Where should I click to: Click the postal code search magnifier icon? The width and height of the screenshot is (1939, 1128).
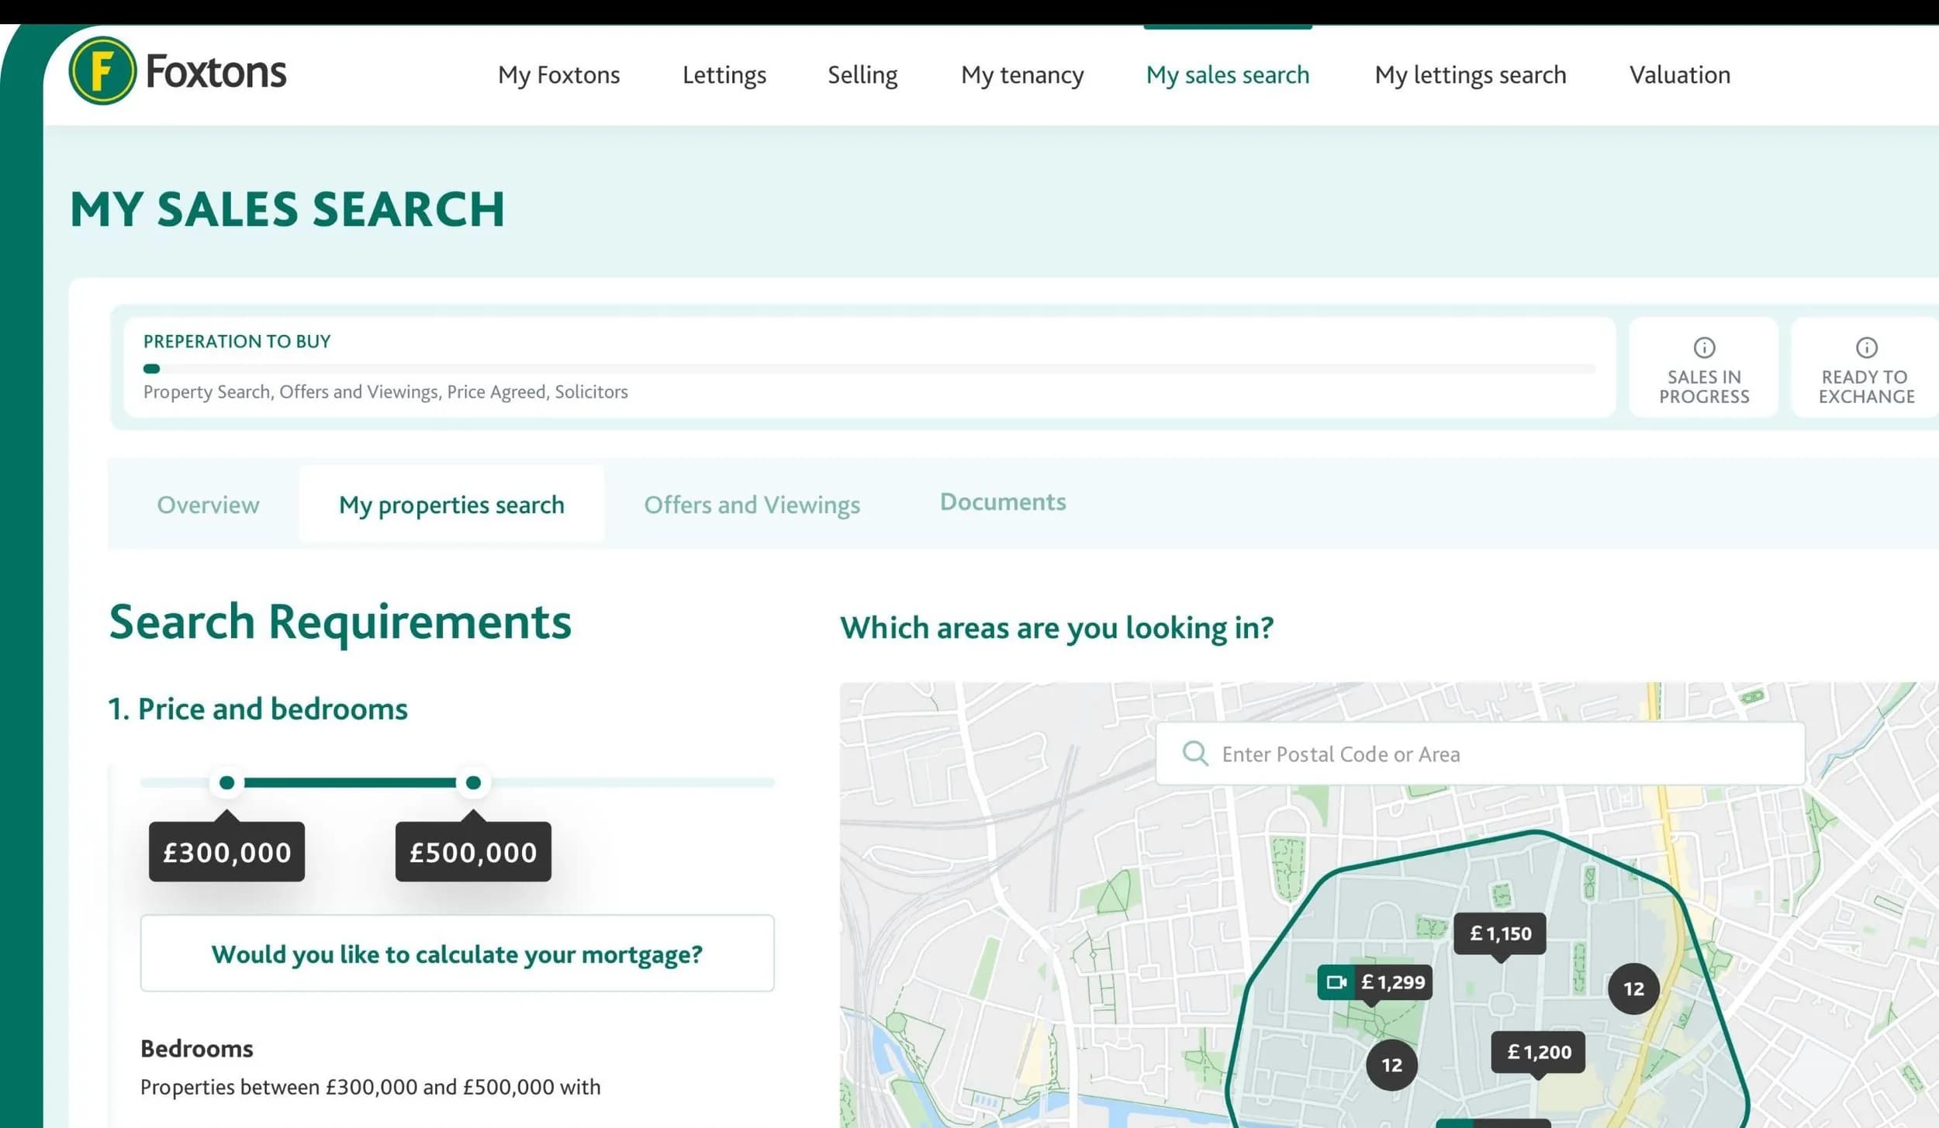click(x=1194, y=754)
